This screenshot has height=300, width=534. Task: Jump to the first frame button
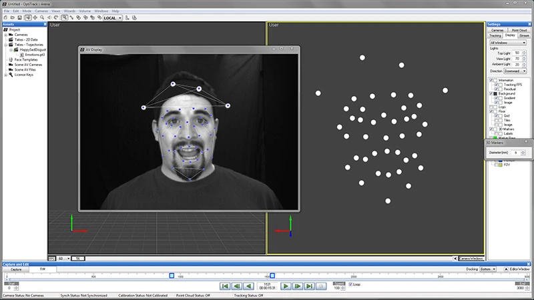click(225, 285)
